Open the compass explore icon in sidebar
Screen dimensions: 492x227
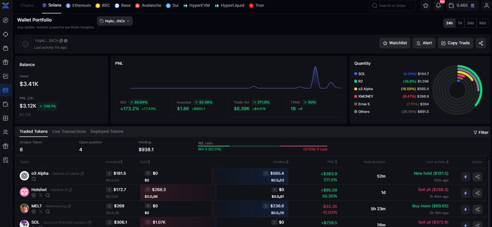tap(5, 20)
